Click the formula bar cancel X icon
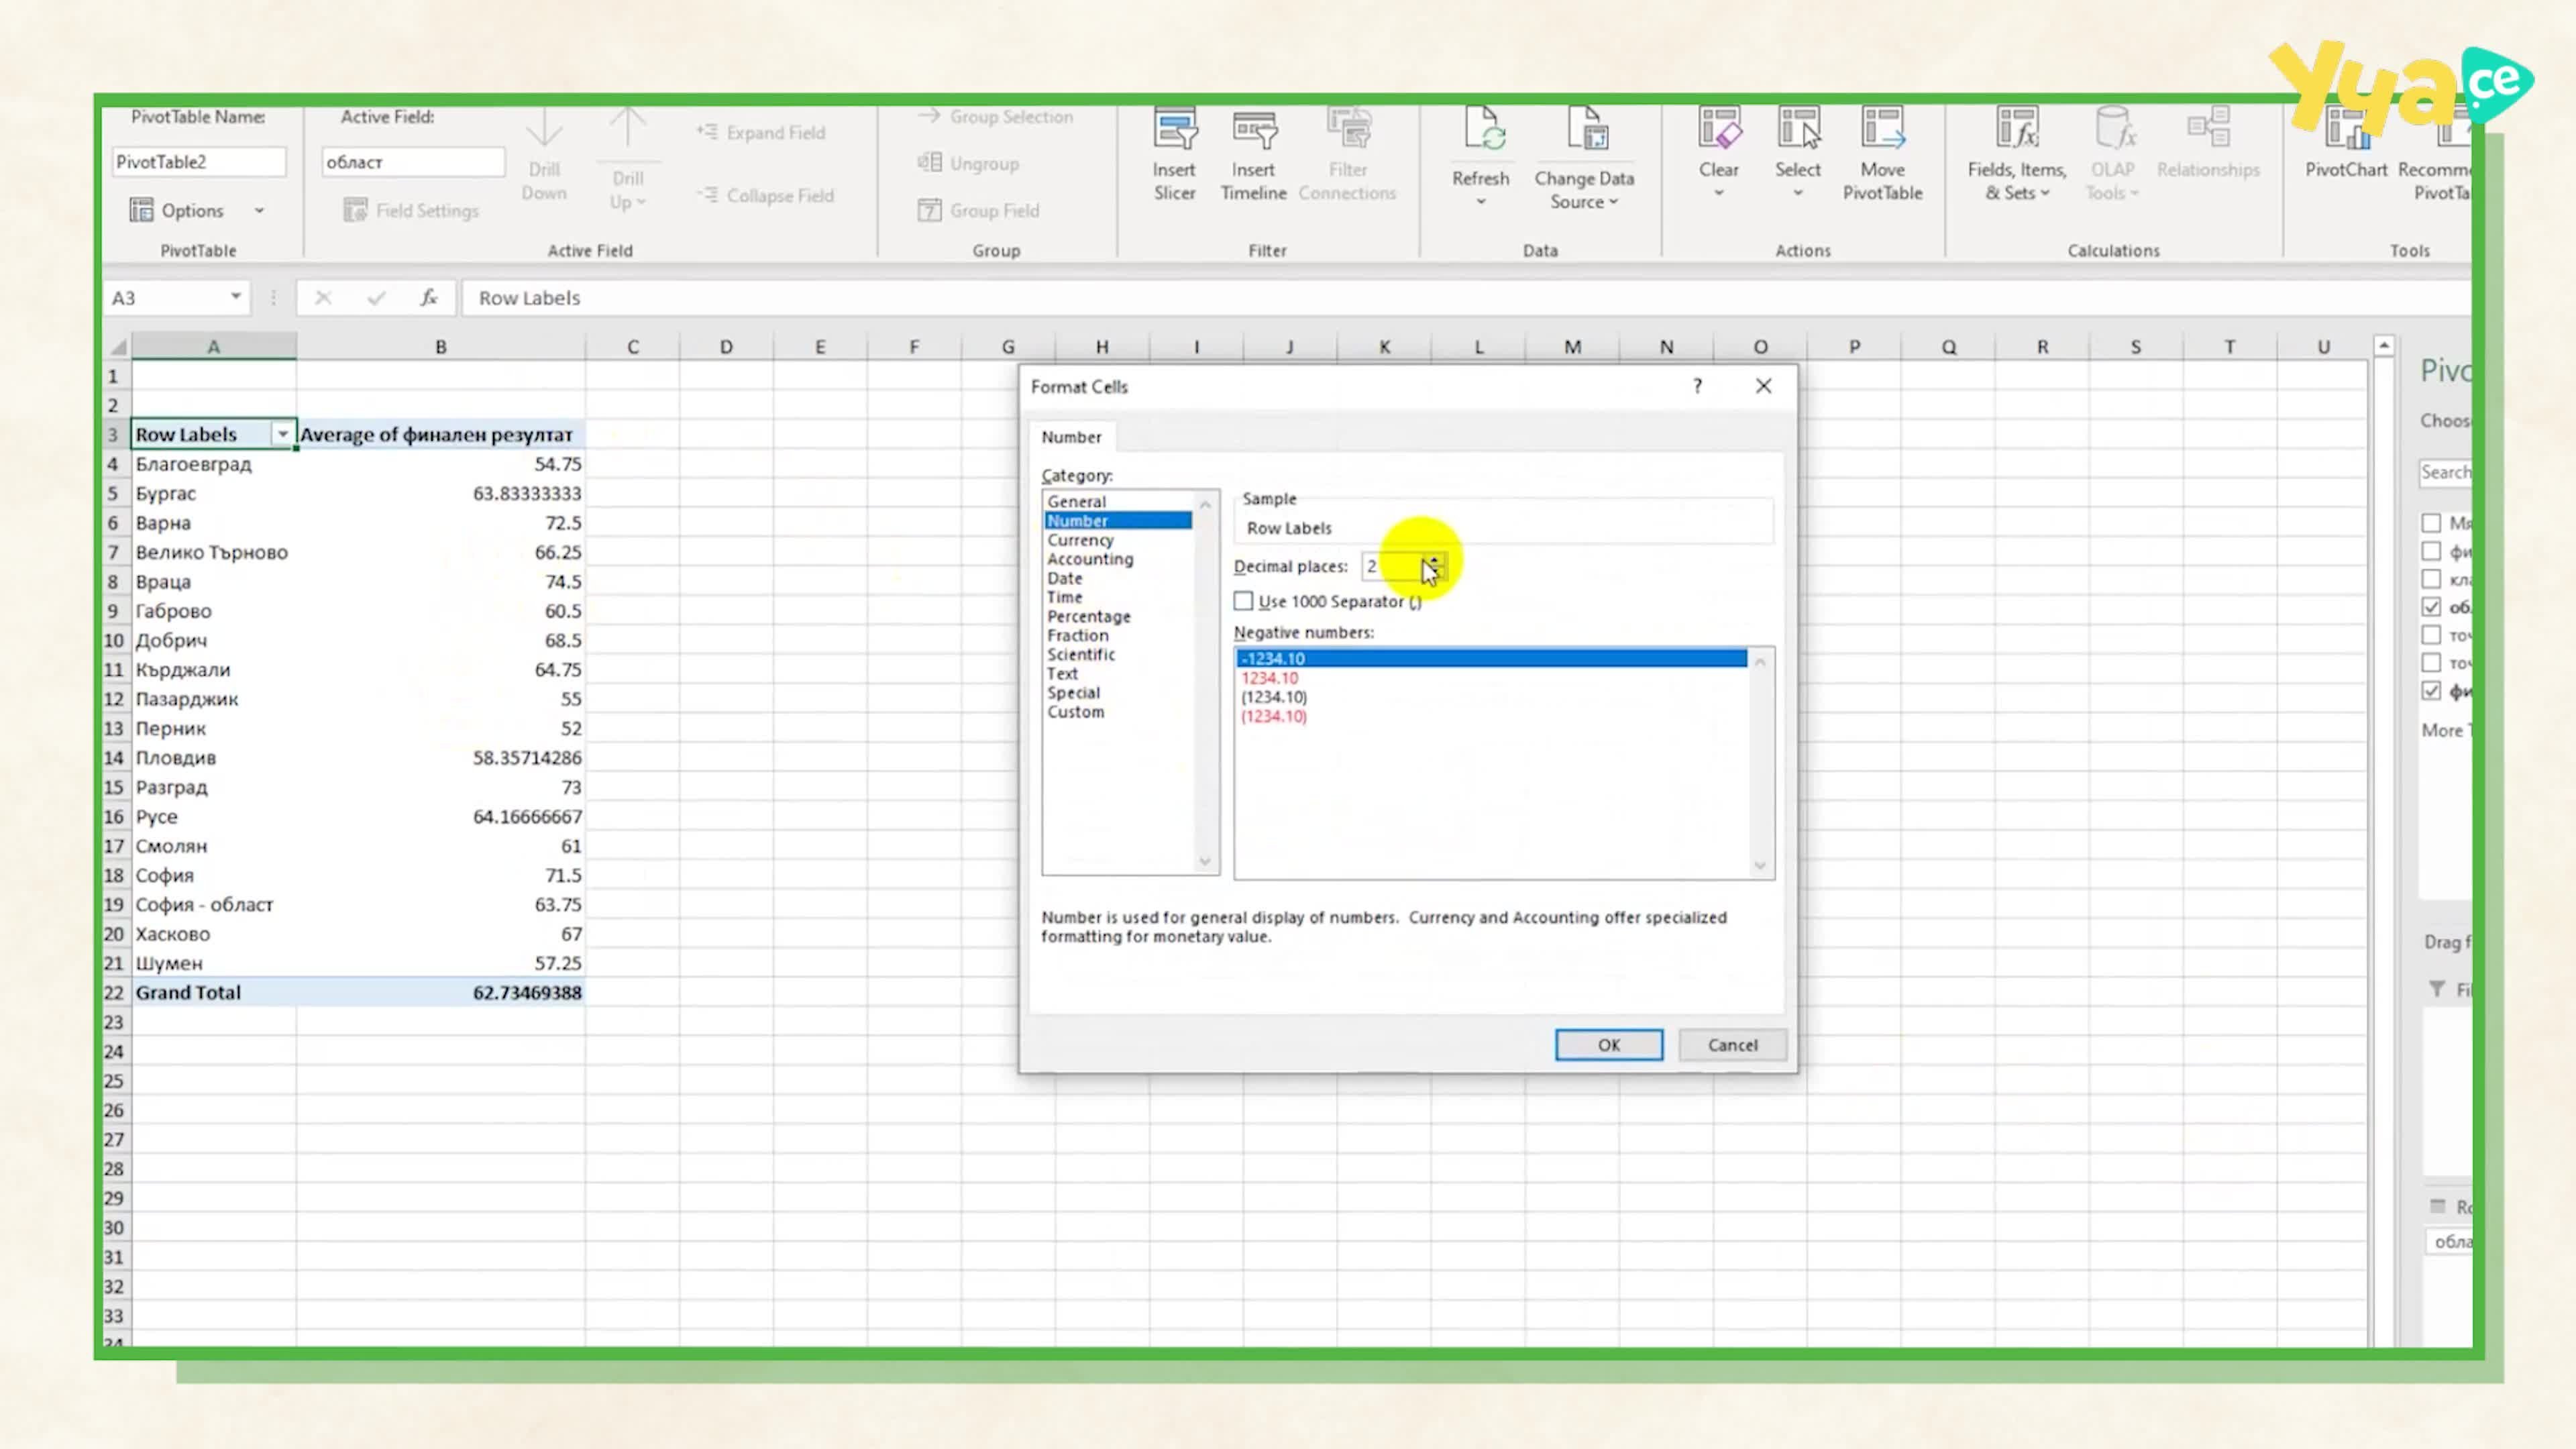Image resolution: width=2576 pixels, height=1449 pixels. point(323,298)
